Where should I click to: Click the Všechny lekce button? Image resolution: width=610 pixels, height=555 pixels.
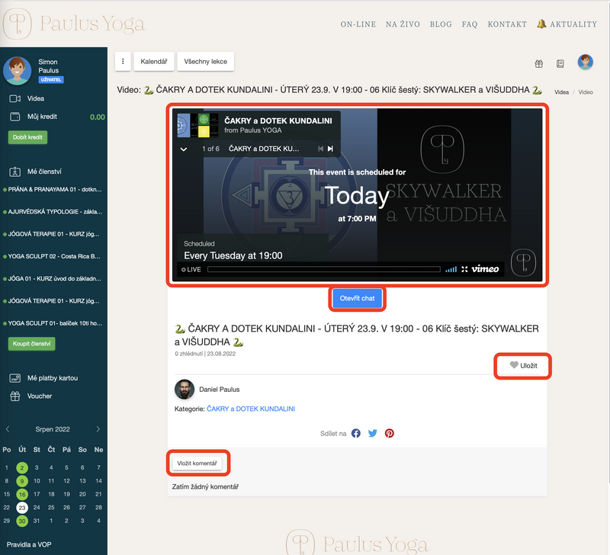click(205, 62)
